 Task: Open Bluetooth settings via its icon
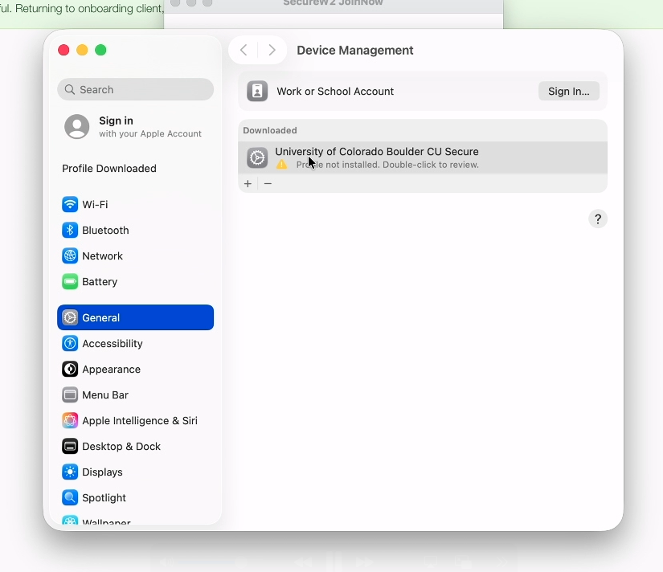(70, 231)
